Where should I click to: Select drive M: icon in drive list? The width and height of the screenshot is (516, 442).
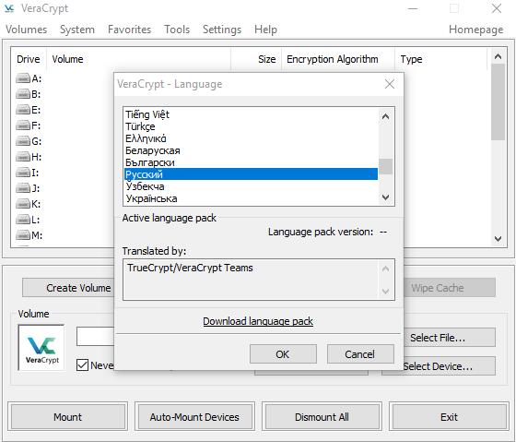(23, 235)
